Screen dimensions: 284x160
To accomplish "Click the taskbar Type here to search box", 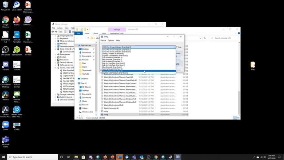I will coord(32,157).
